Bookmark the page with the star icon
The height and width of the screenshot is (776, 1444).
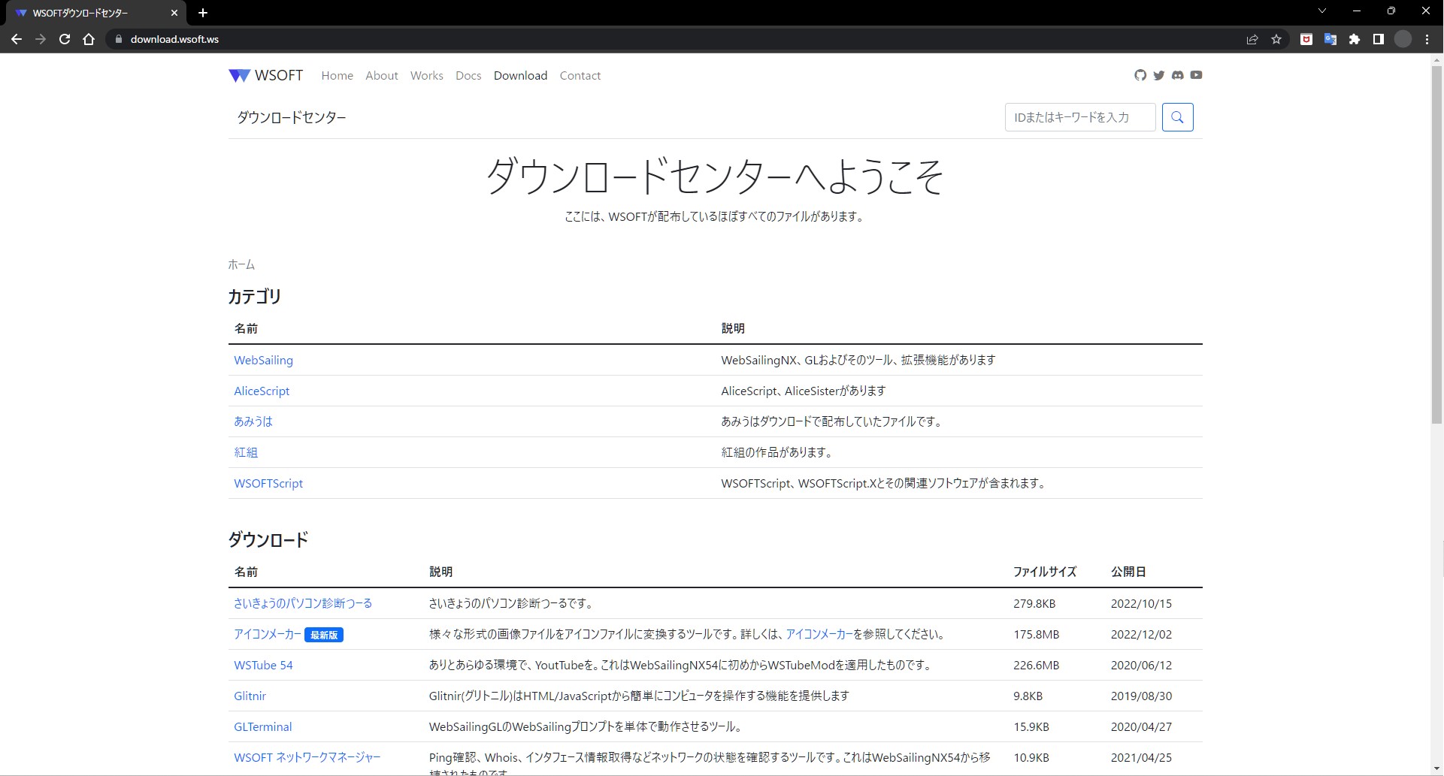[x=1276, y=39]
